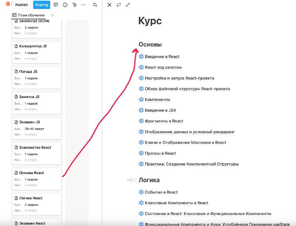Image resolution: width=296 pixels, height=226 pixels.
Task: Click the page icon on Экзамен JS card
Action: tap(16, 122)
